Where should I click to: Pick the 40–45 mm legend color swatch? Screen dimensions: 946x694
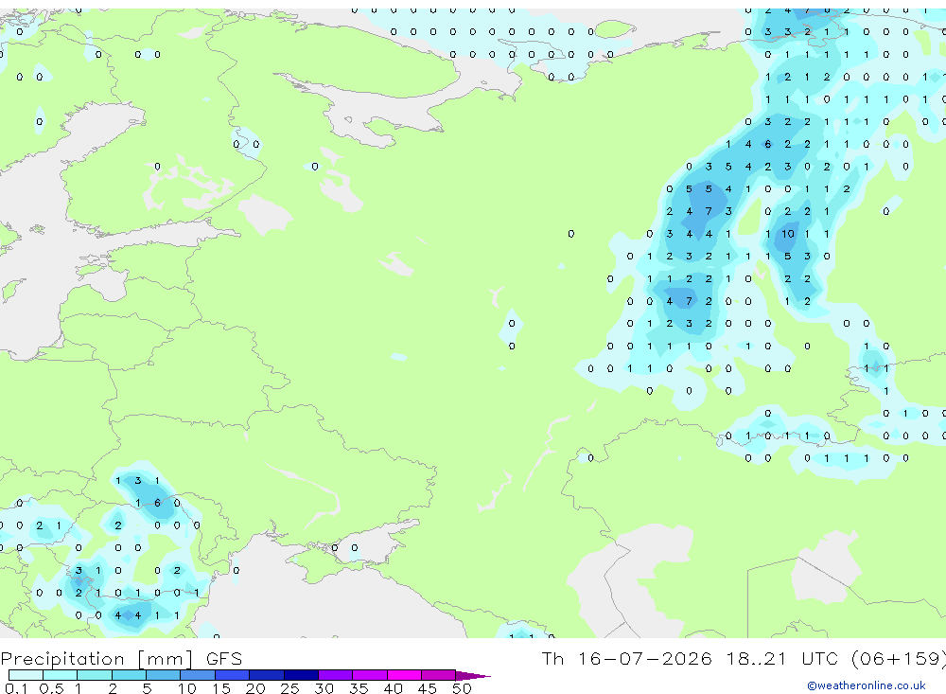pyautogui.click(x=404, y=675)
